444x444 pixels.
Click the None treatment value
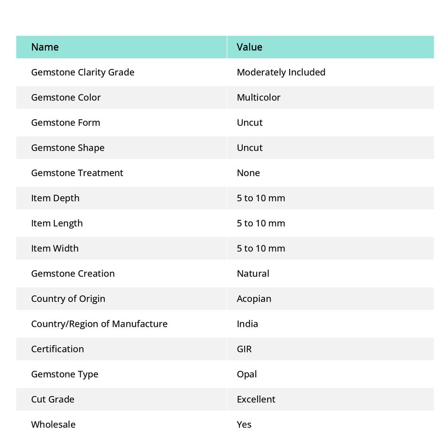tap(248, 173)
